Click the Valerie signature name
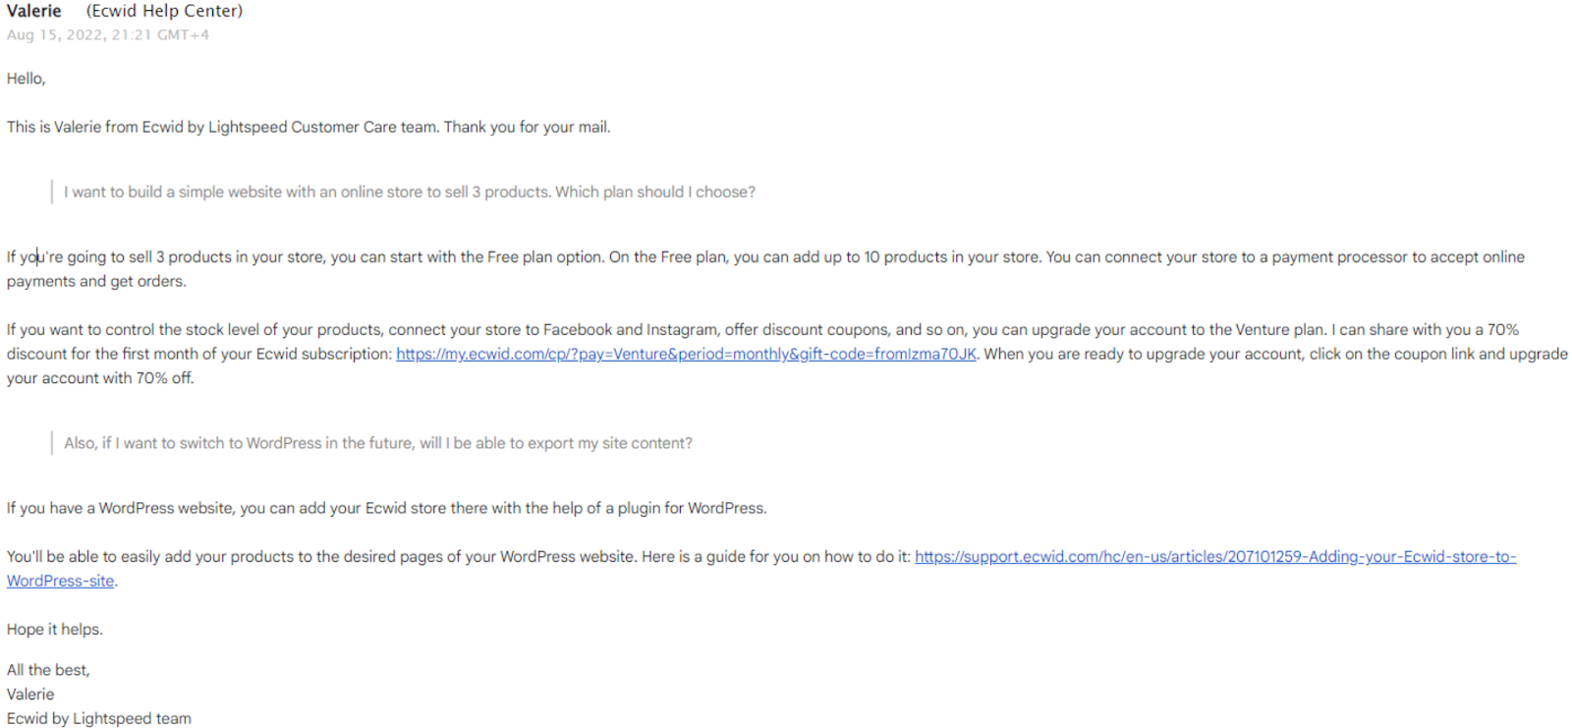 pos(30,694)
